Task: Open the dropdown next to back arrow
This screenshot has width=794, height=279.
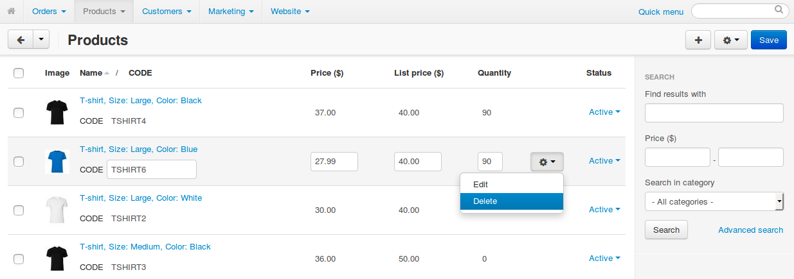Action: point(41,40)
